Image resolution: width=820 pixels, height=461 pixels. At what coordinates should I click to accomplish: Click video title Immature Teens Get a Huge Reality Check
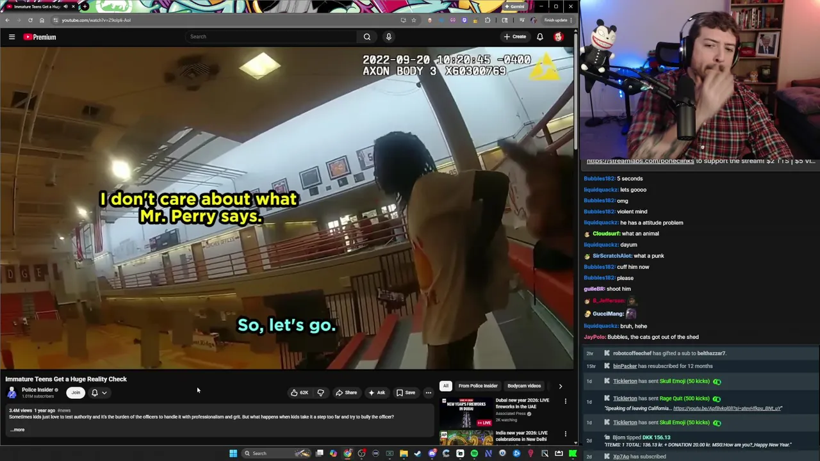(x=66, y=379)
